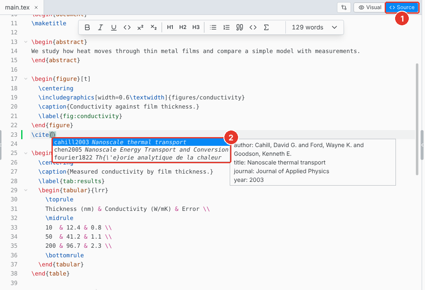This screenshot has height=290, width=425.
Task: Apply subscript formatting
Action: pos(153,27)
